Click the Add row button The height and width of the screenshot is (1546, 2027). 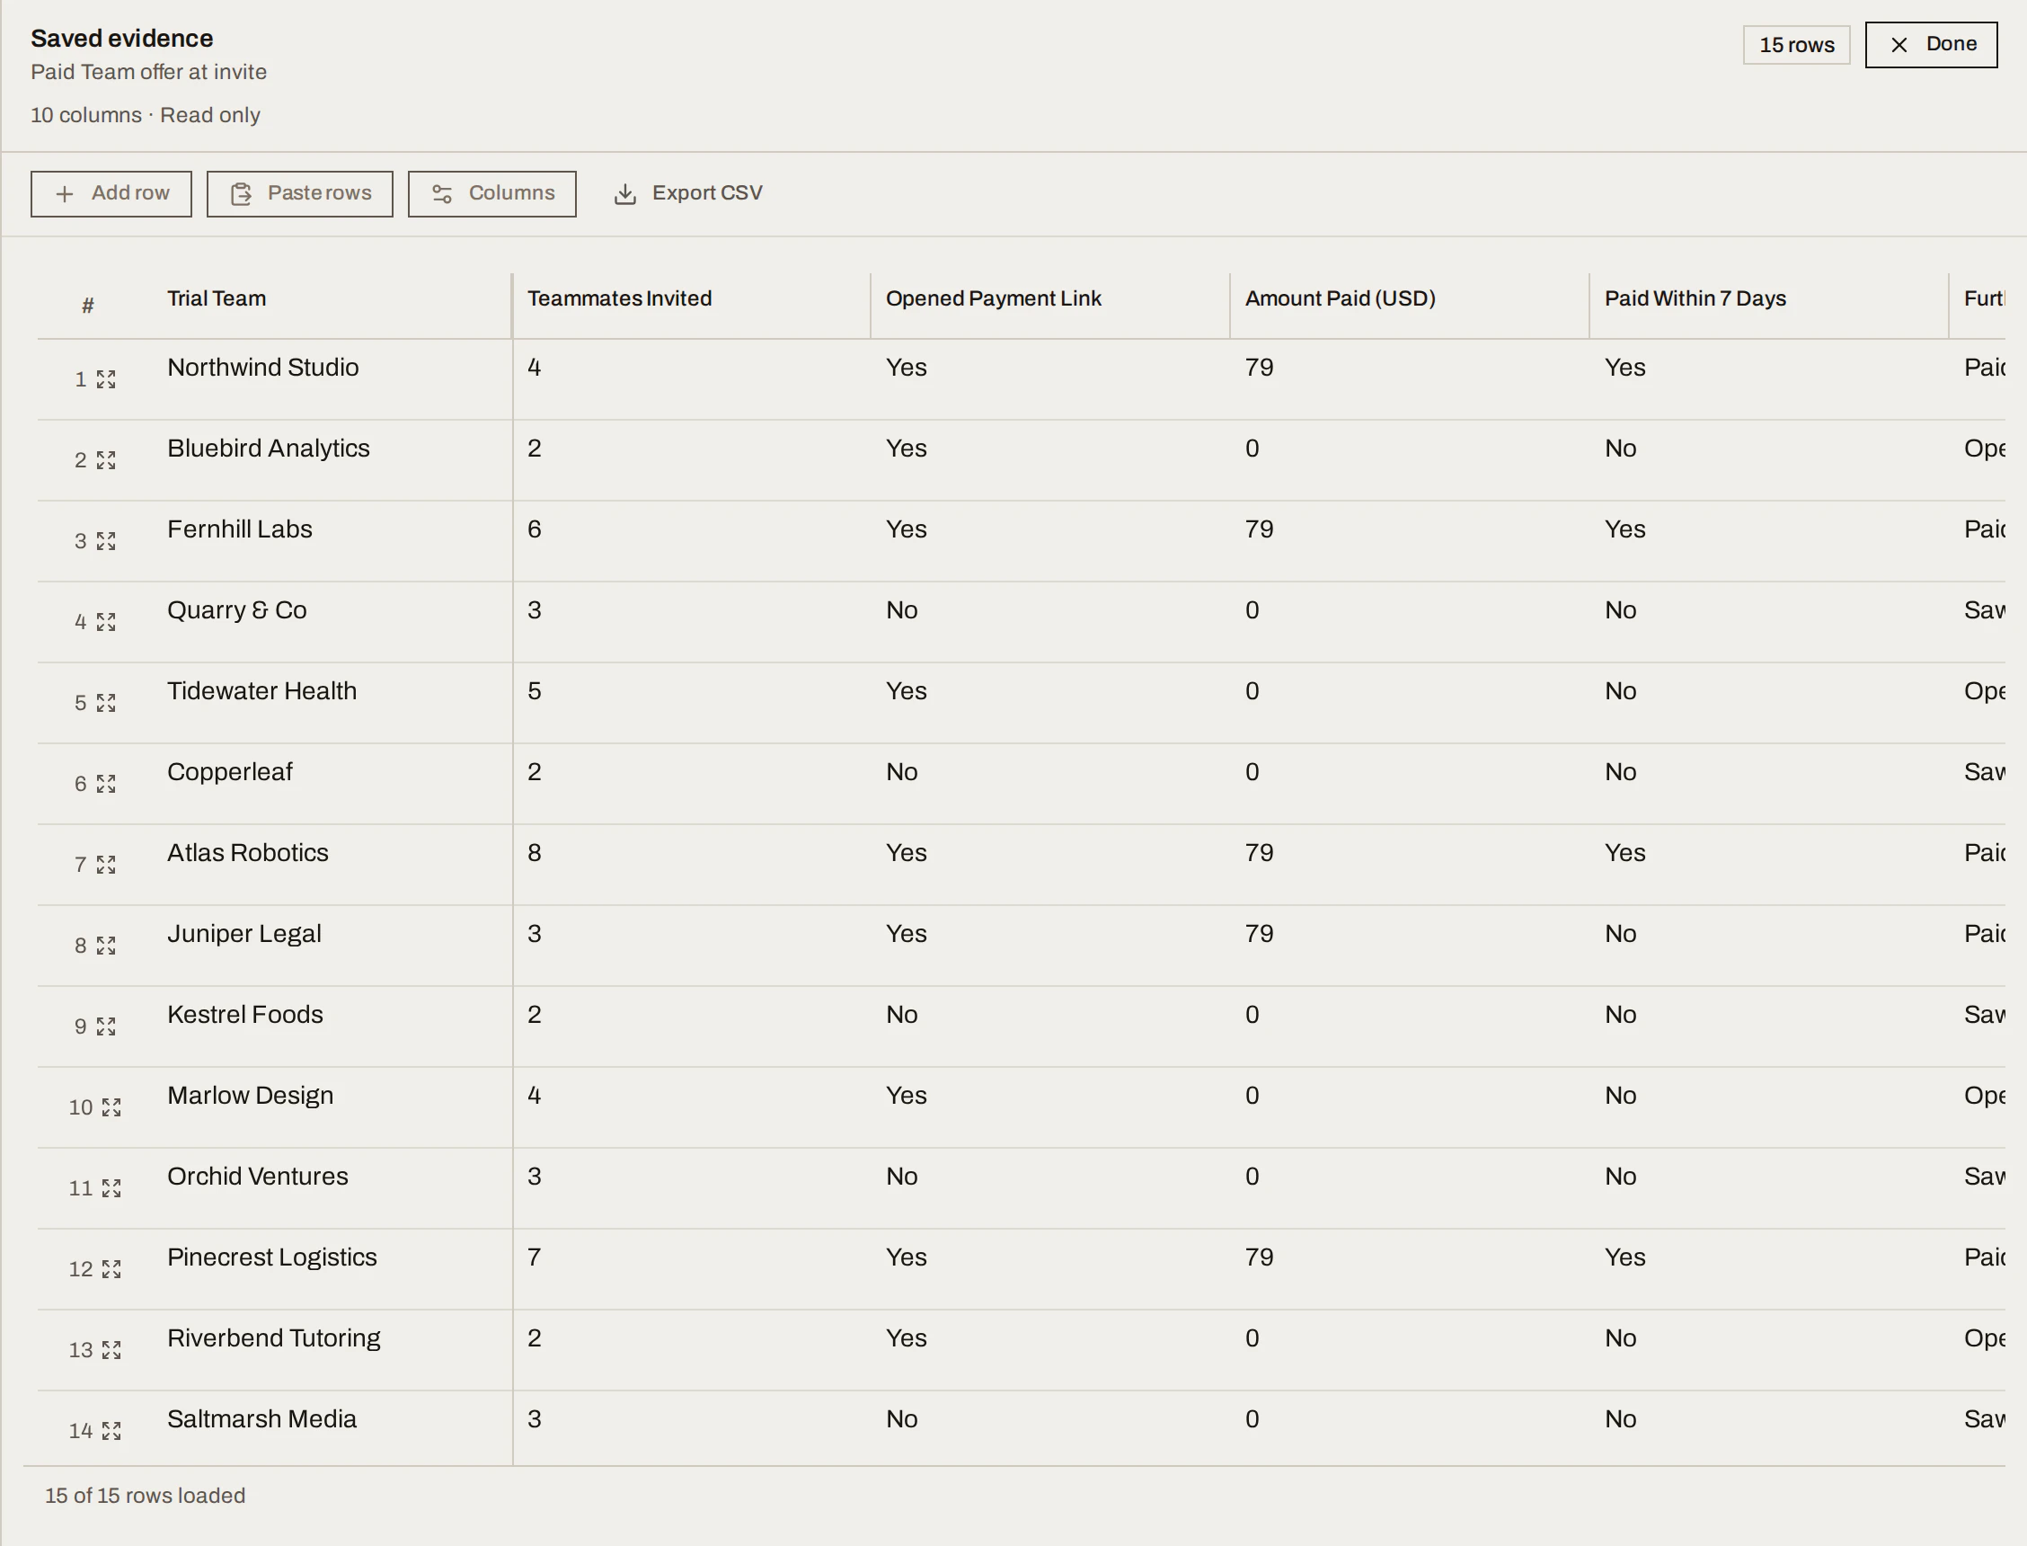[x=111, y=194]
